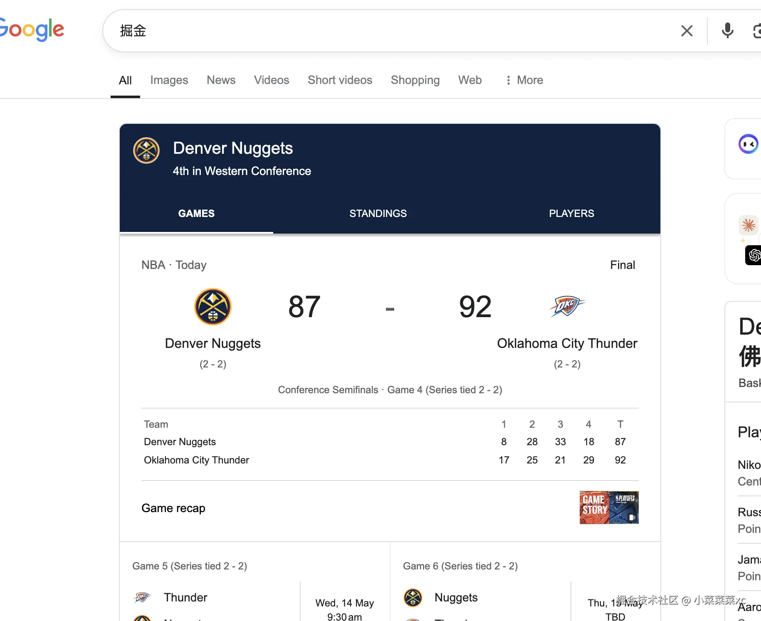
Task: Click Nuggets logo in Game 6 card
Action: click(413, 598)
